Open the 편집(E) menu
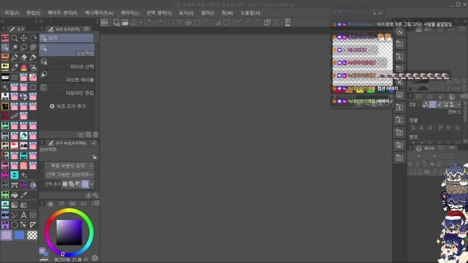The image size is (468, 263). coord(33,13)
